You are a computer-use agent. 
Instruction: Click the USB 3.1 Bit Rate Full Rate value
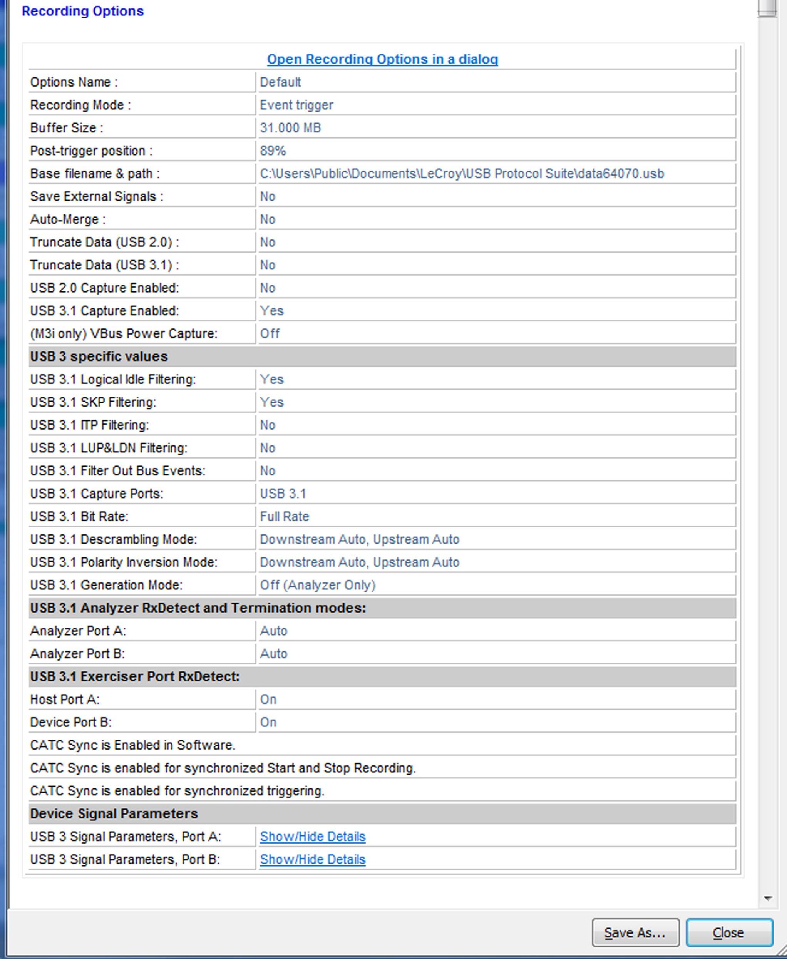point(284,516)
